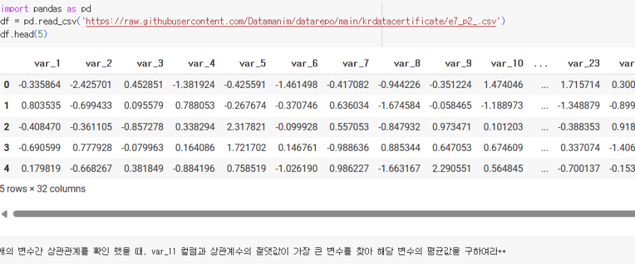Select the cell value -0.335864

39,85
